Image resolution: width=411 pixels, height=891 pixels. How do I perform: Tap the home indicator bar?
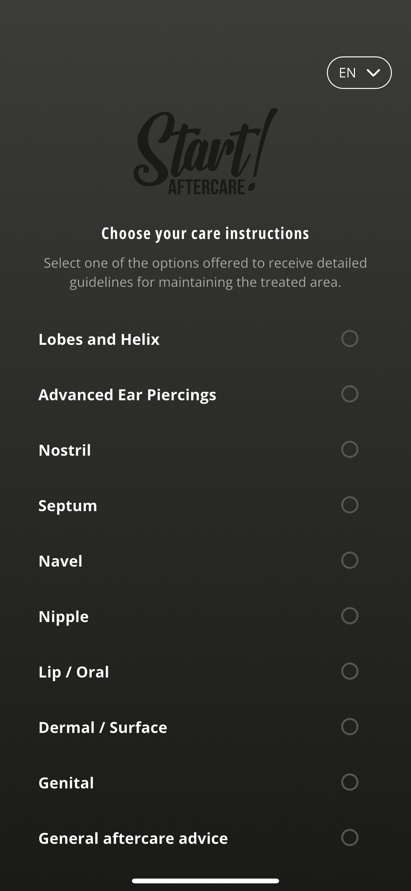click(x=205, y=880)
